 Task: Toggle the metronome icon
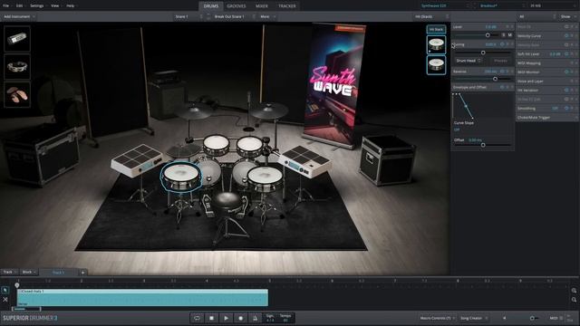[255, 318]
